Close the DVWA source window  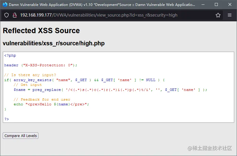tap(230, 4)
